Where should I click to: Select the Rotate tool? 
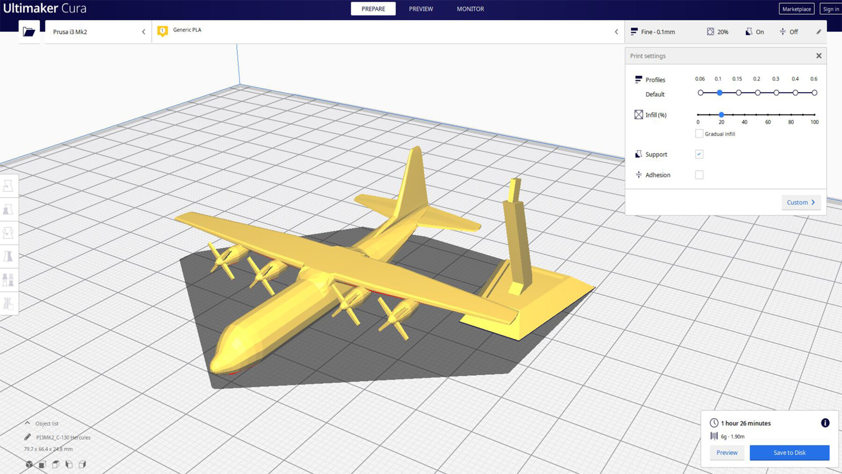pos(8,233)
